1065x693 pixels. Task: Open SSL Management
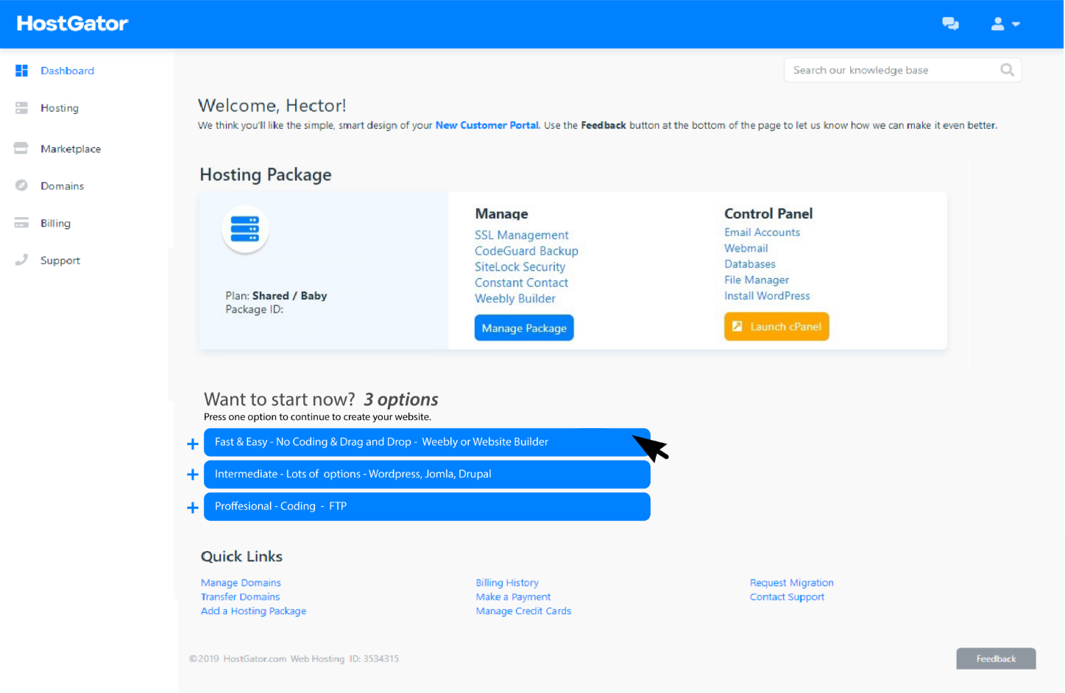(x=521, y=235)
